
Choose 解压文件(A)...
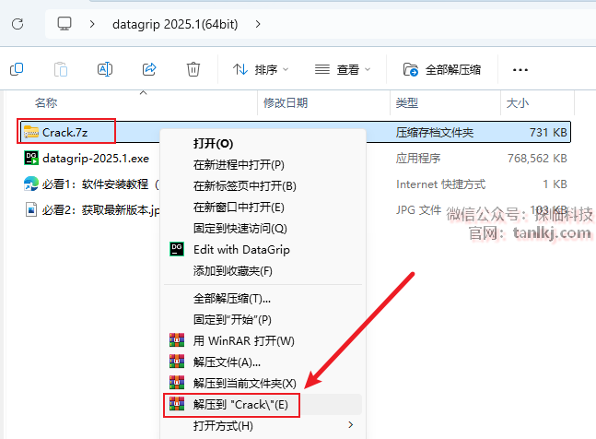227,362
